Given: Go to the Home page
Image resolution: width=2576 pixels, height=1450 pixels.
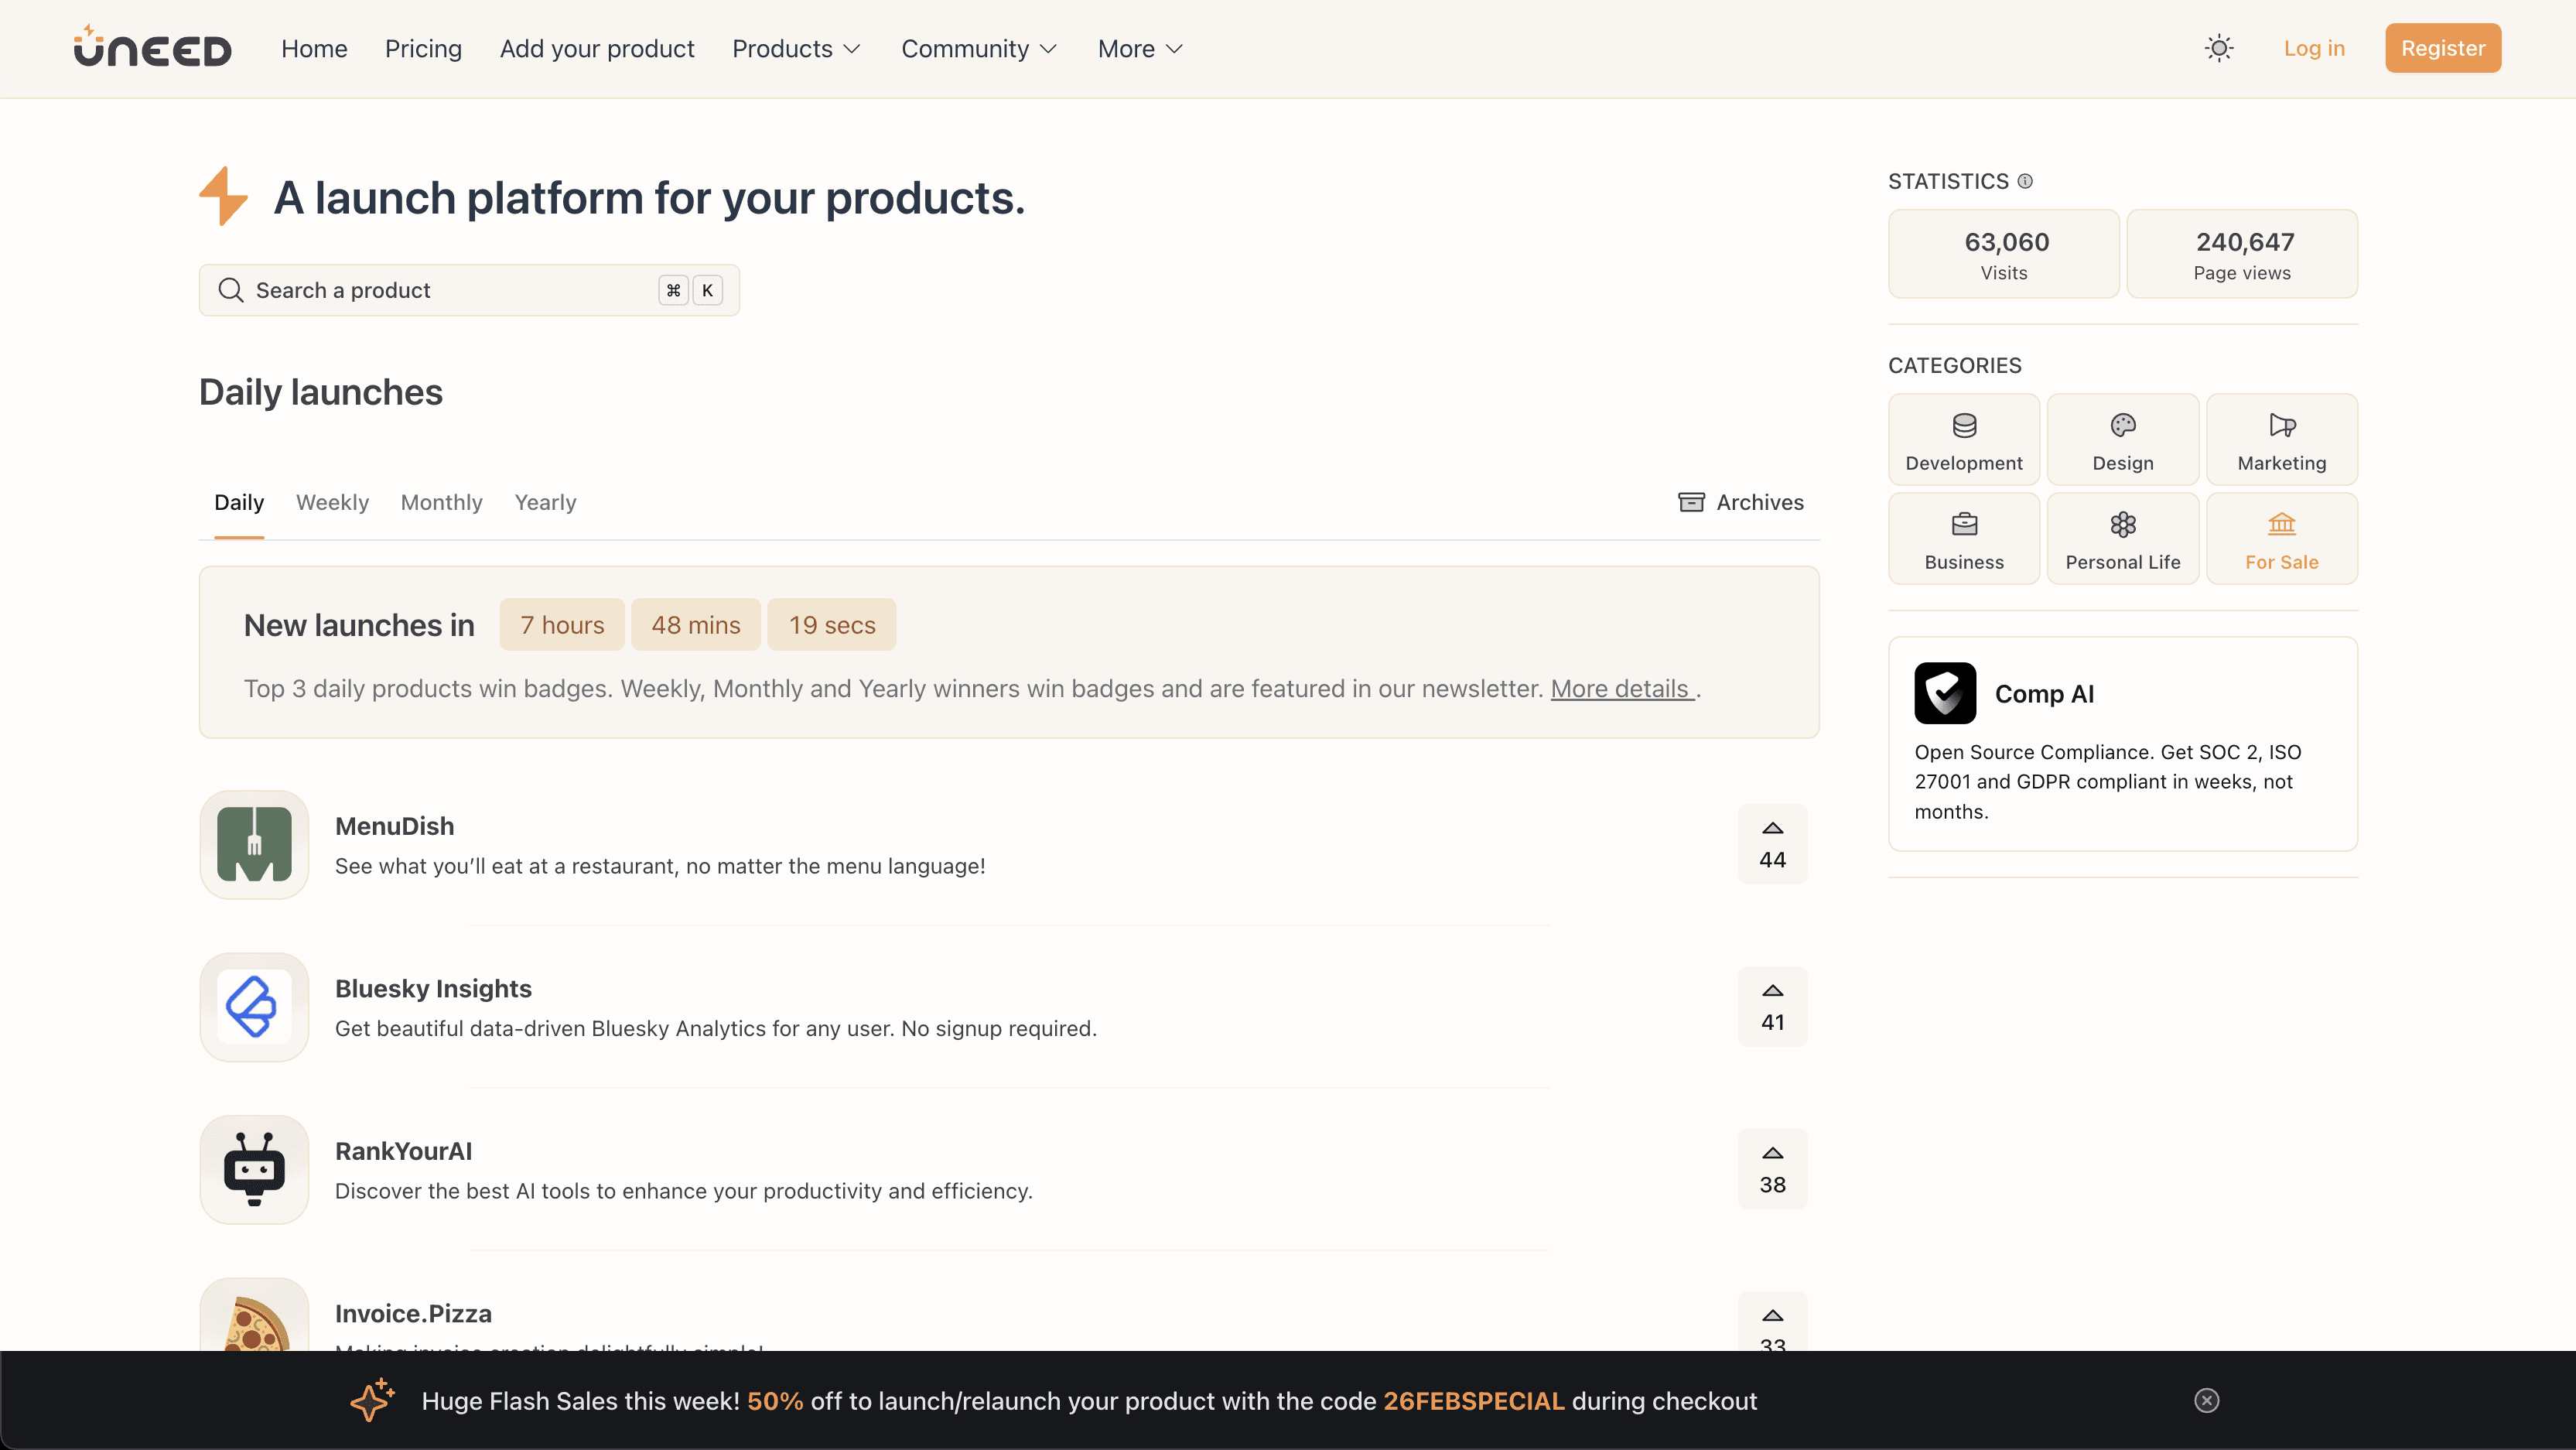Looking at the screenshot, I should click(314, 49).
